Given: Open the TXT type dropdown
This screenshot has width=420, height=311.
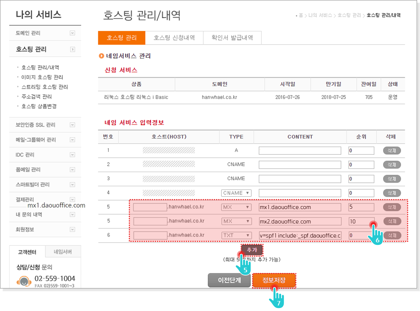Looking at the screenshot, I should (x=236, y=235).
